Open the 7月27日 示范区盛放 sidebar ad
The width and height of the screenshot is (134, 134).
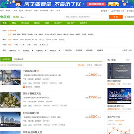point(119,96)
